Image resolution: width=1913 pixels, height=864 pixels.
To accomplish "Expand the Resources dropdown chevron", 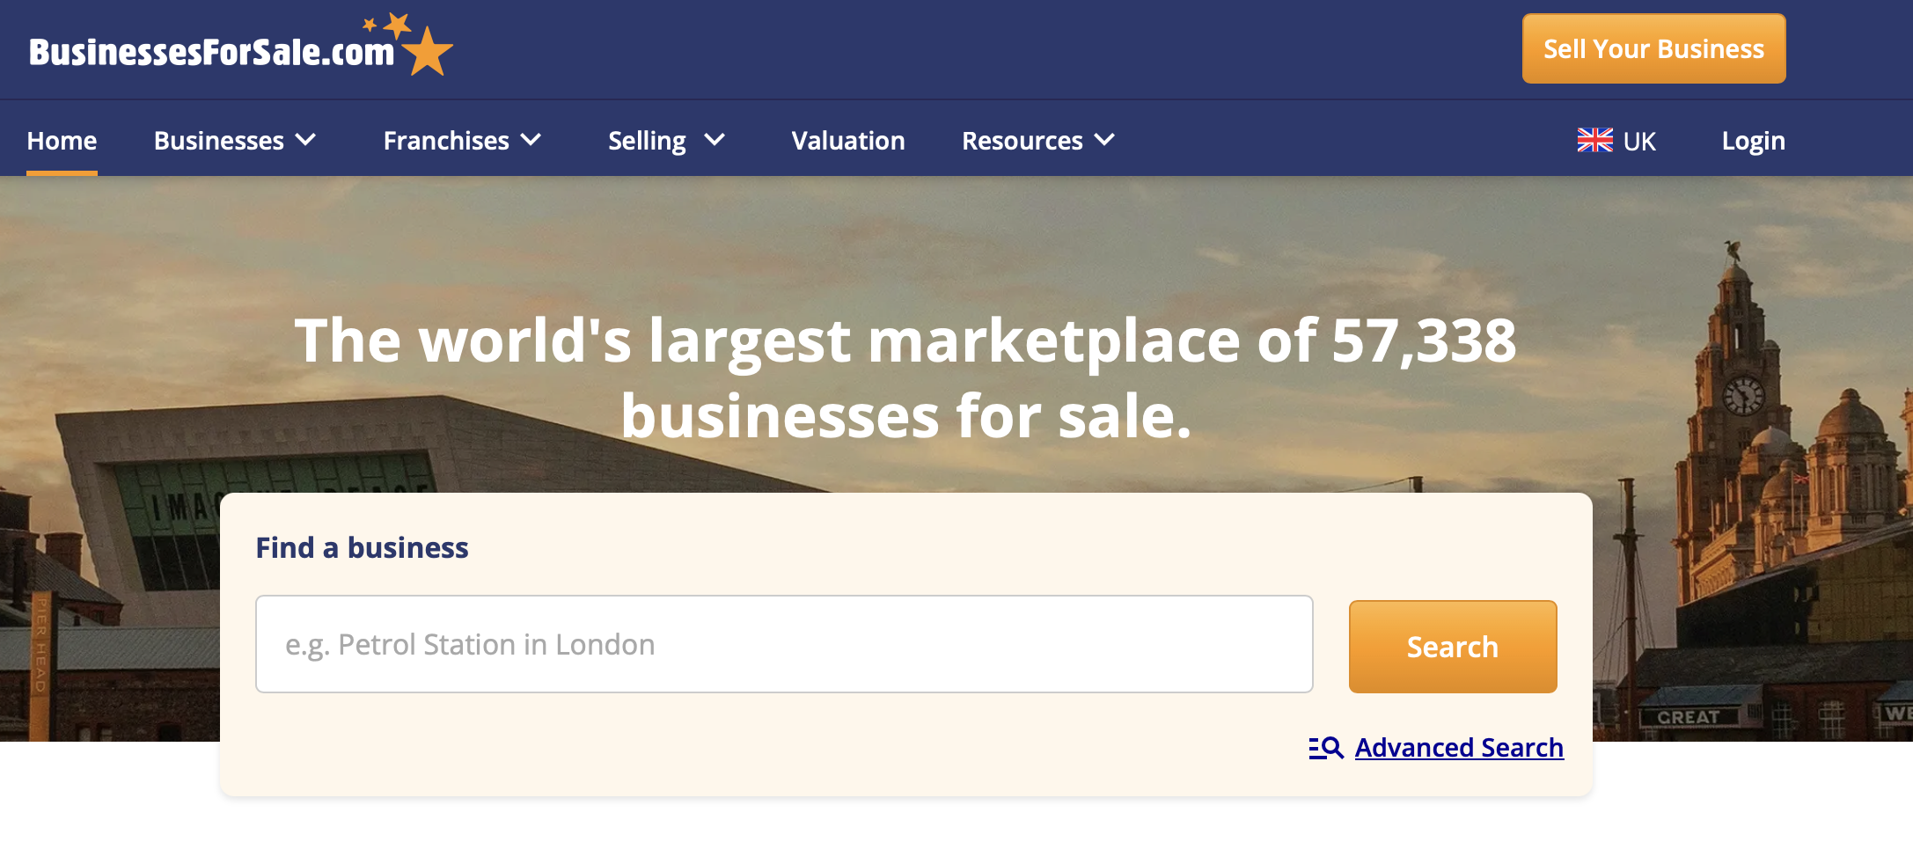I will click(x=1105, y=140).
